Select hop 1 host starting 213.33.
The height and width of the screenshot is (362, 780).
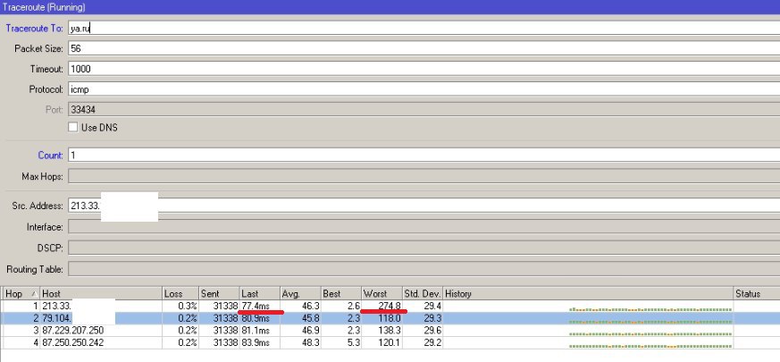[x=57, y=305]
